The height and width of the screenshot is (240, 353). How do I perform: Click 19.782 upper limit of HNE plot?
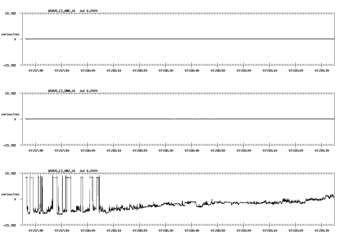click(10, 13)
